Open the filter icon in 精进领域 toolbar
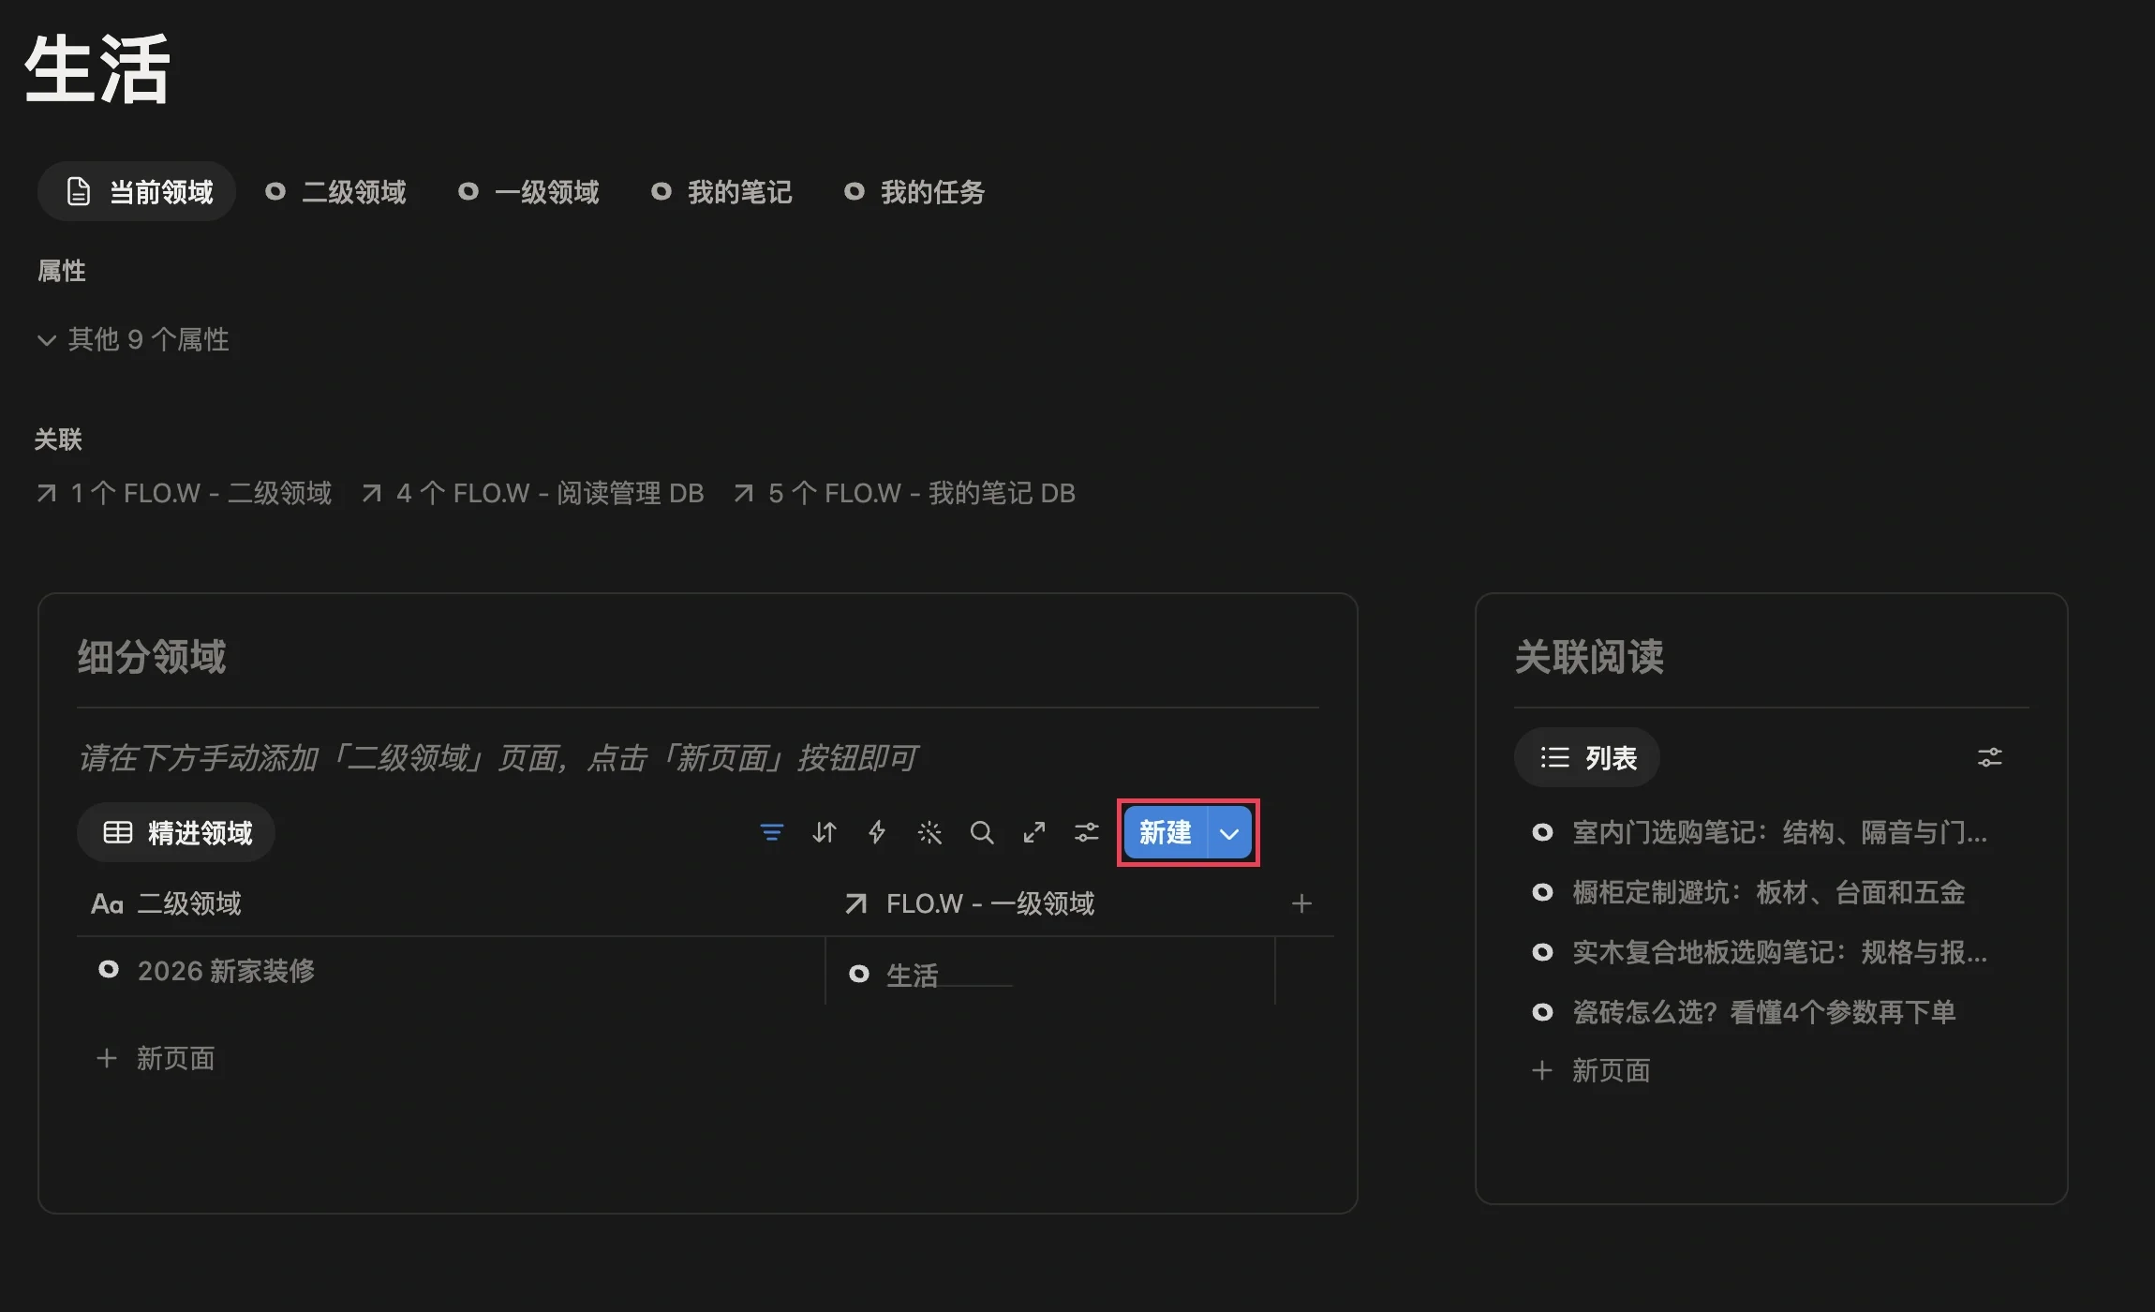2155x1312 pixels. 771,832
